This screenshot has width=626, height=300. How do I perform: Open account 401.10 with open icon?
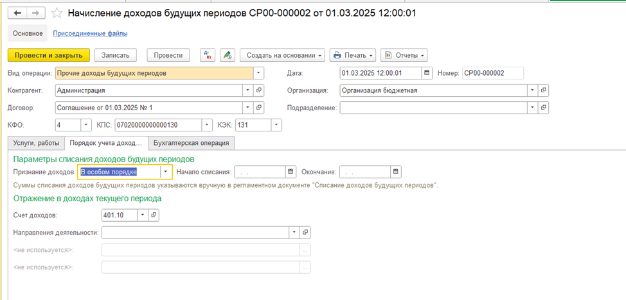pyautogui.click(x=154, y=215)
